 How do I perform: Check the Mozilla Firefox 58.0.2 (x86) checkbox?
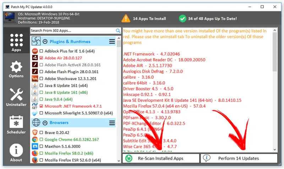tap(41, 153)
